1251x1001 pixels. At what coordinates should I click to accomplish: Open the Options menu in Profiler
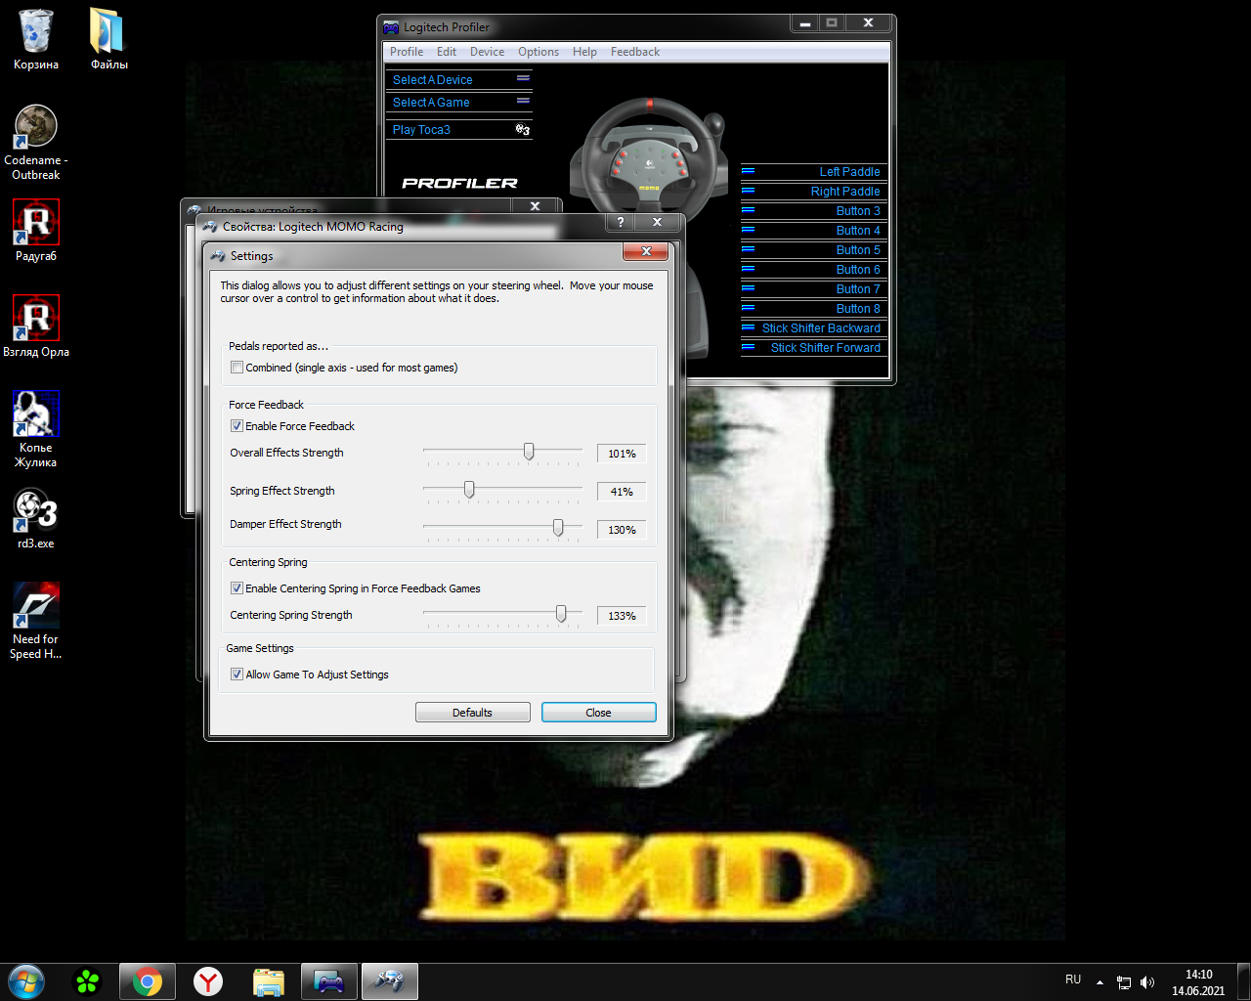coord(539,52)
